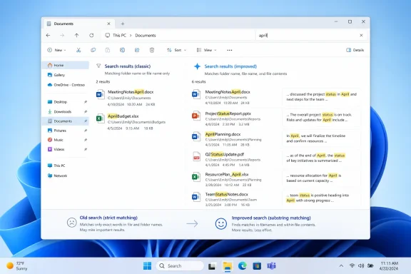
Task: Select This PC in the sidebar
Action: (66, 166)
